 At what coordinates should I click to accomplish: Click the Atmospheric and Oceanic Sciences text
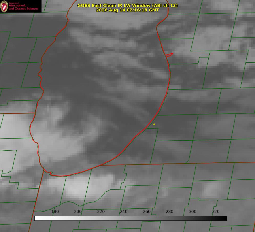pyautogui.click(x=23, y=7)
